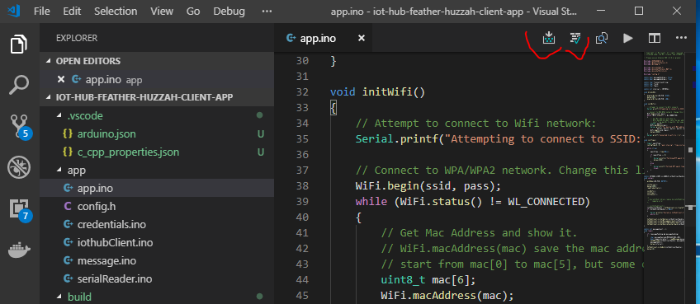Image resolution: width=700 pixels, height=304 pixels.
Task: Open message.ino file
Action: (106, 261)
